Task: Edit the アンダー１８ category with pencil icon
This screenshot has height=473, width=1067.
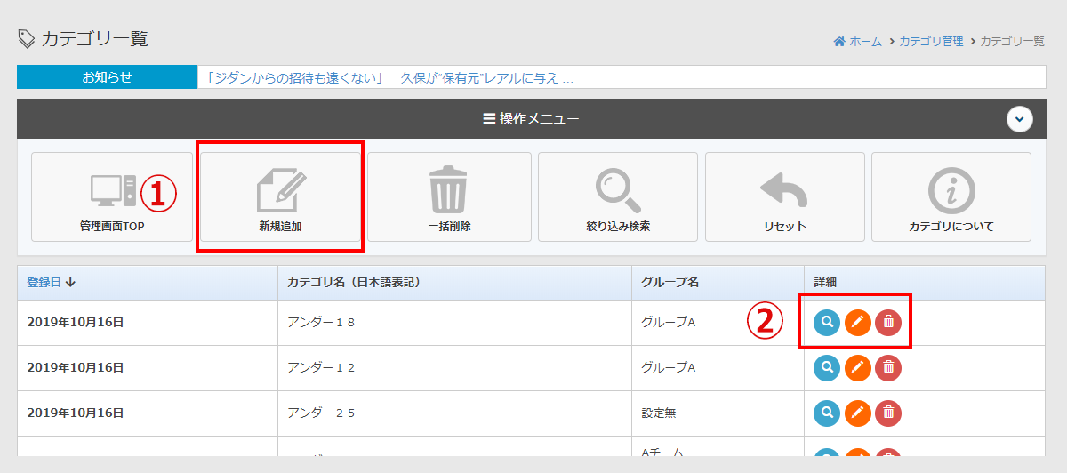Action: pos(857,323)
